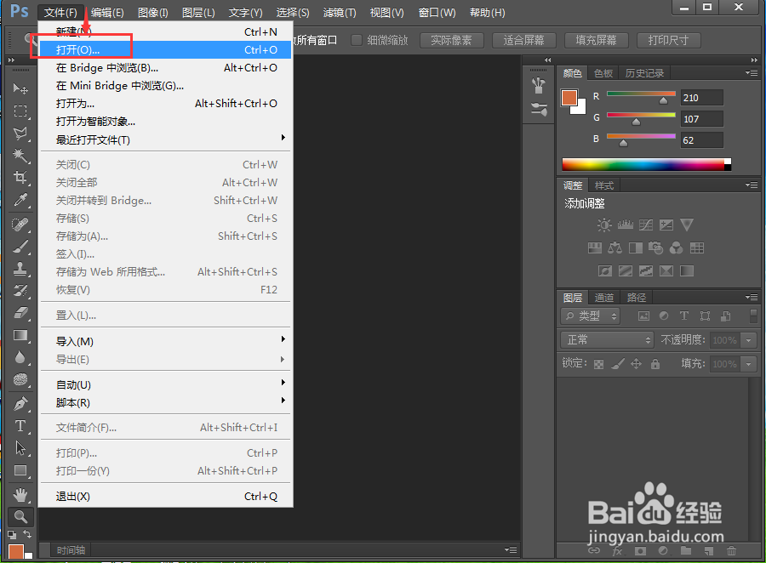Select the Polygonal Lasso tool
The width and height of the screenshot is (766, 563).
coord(20,133)
